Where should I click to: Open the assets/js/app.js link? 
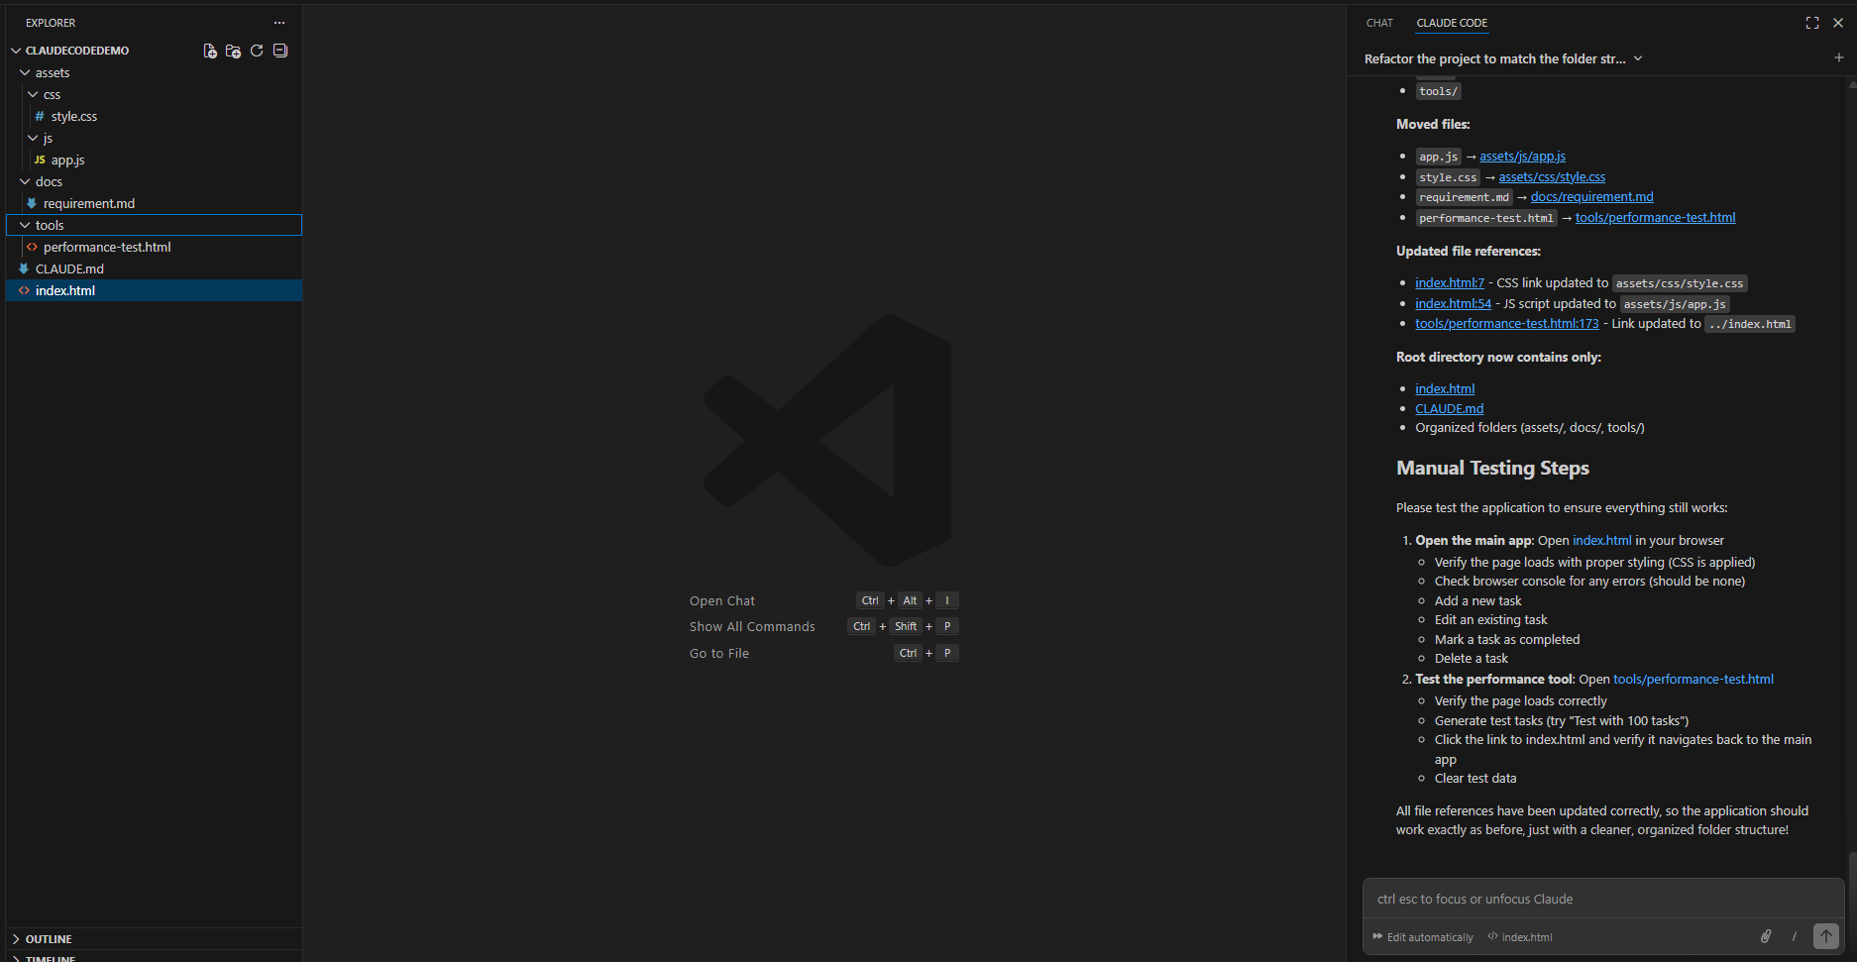(1522, 157)
